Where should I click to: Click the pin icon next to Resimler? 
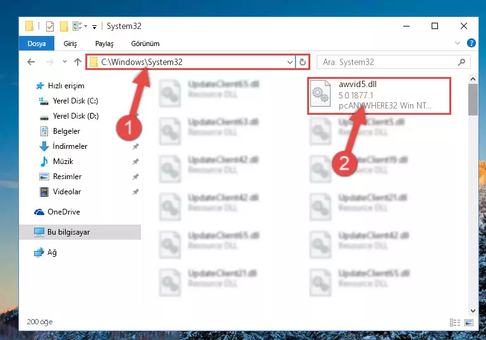click(x=135, y=177)
